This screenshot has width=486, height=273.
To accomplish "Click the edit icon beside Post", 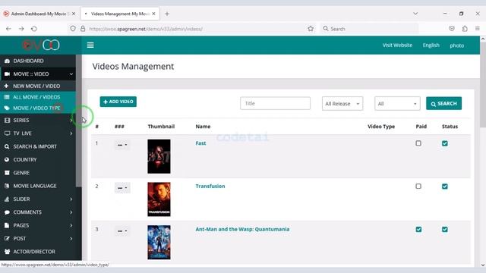I will pos(7,238).
